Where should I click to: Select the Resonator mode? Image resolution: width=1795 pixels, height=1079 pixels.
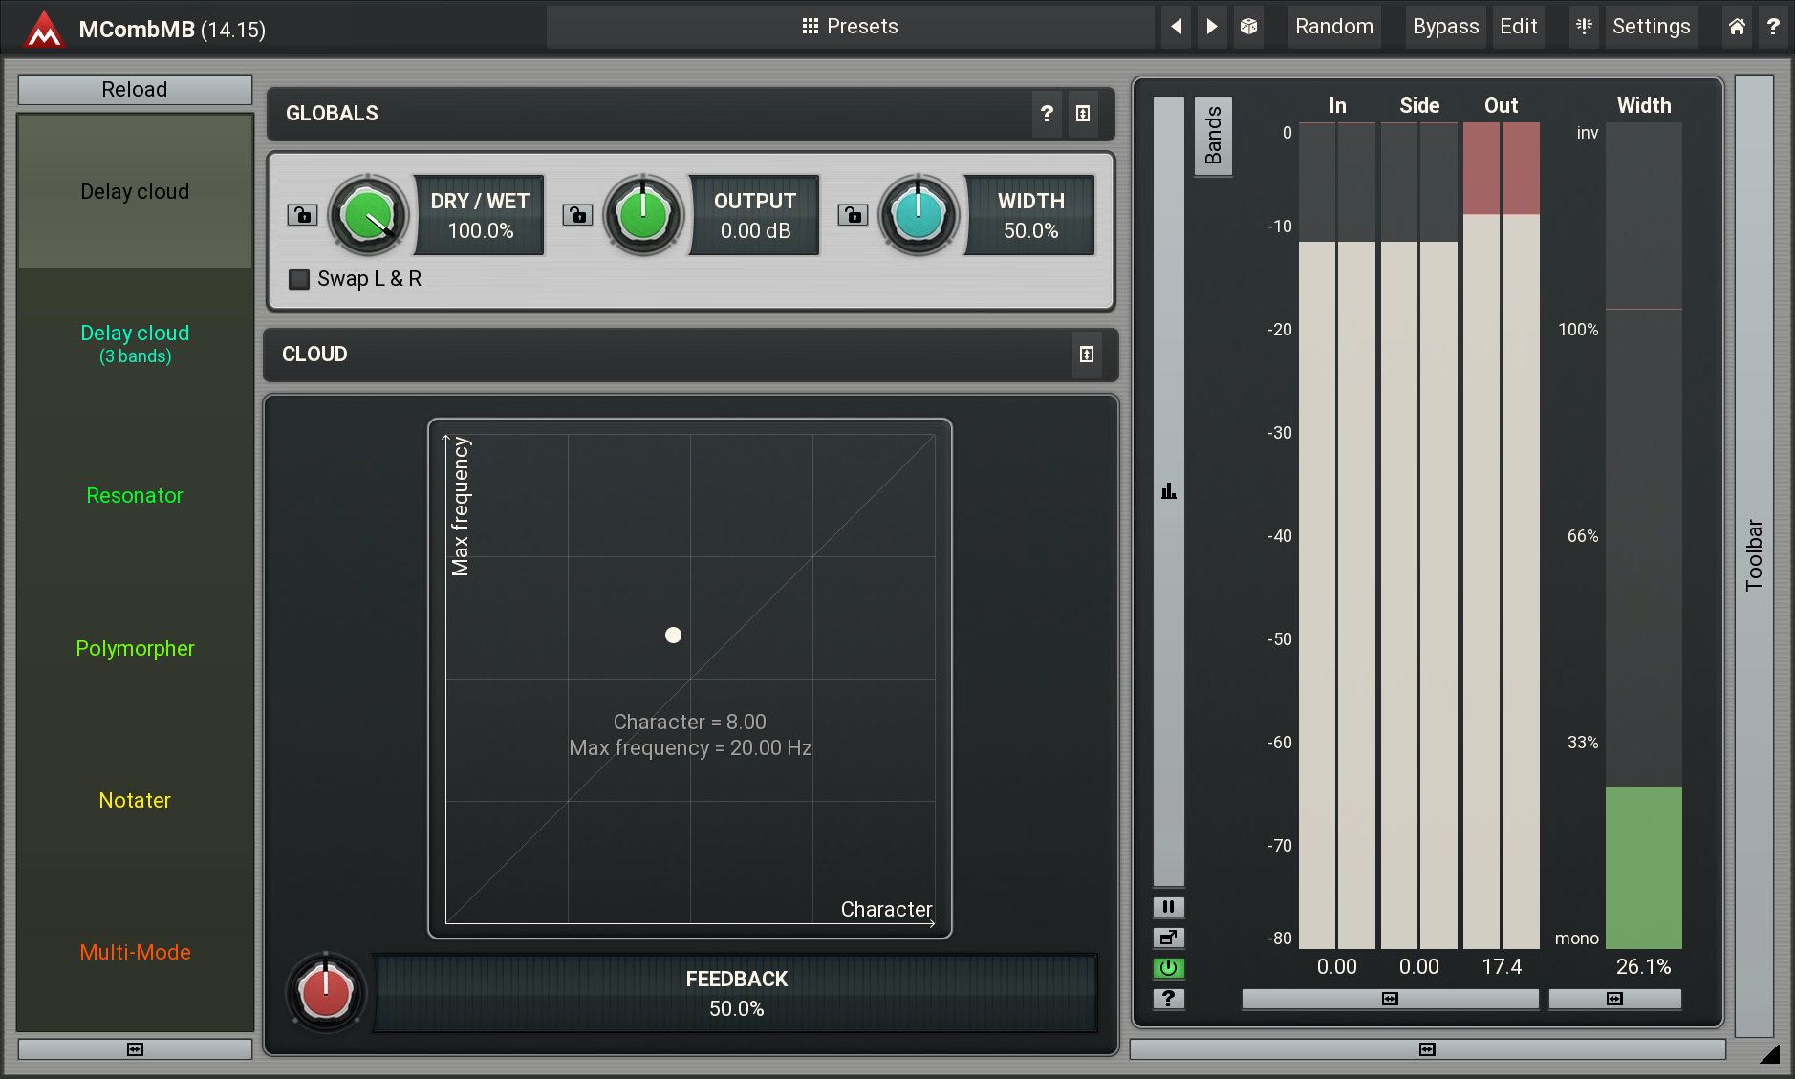[135, 496]
